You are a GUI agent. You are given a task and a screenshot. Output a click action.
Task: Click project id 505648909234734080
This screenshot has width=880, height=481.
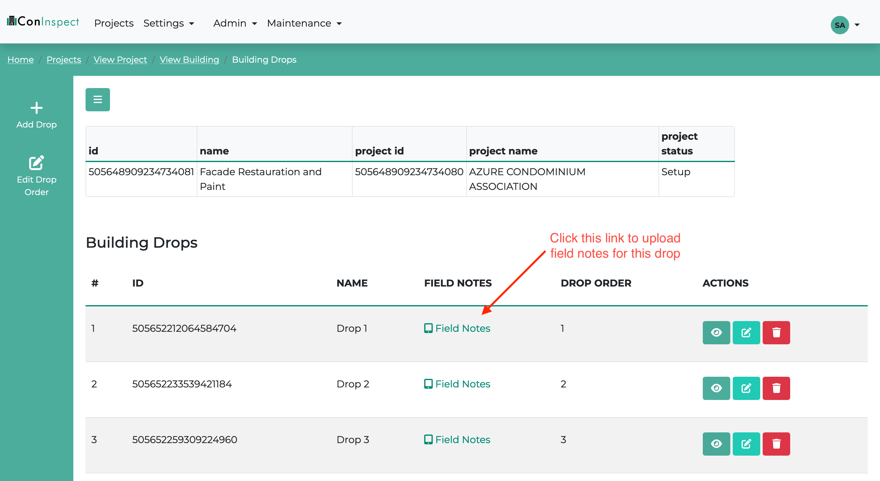[409, 172]
